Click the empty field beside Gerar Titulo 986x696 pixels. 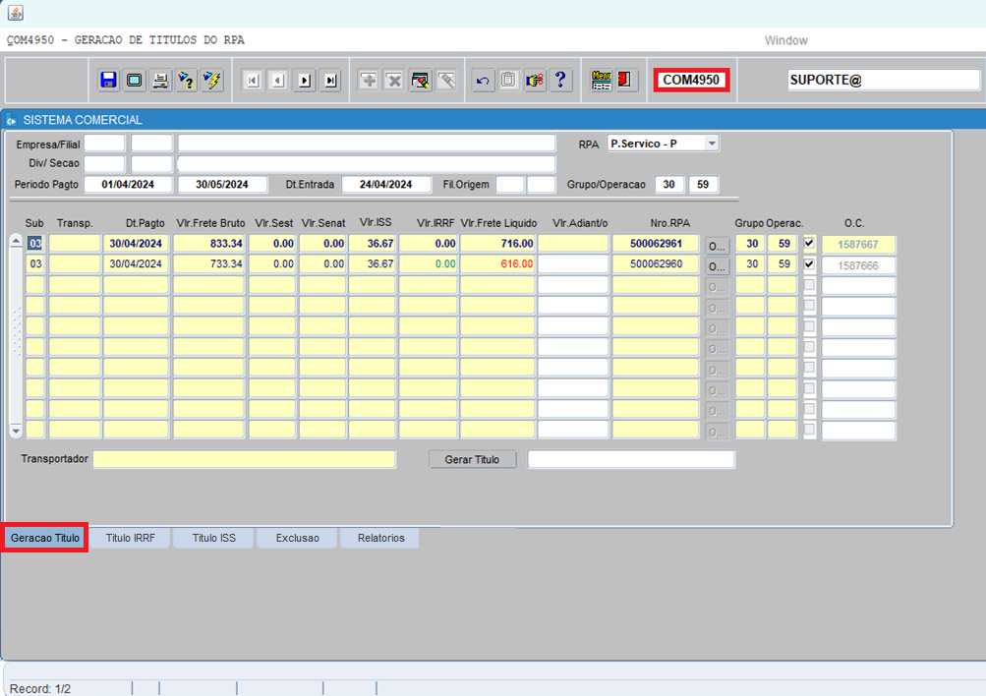[631, 460]
